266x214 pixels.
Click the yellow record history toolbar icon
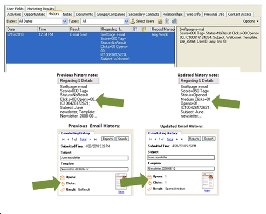[x=160, y=22]
